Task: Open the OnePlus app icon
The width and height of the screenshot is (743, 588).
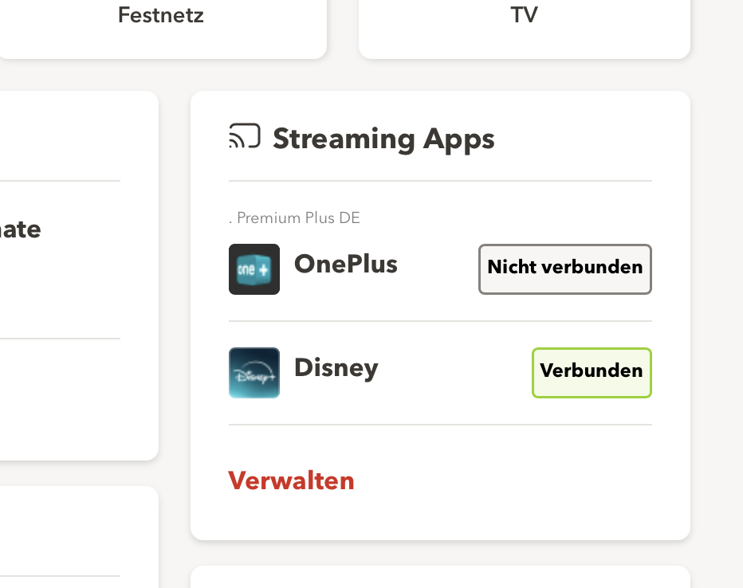Action: coord(254,269)
